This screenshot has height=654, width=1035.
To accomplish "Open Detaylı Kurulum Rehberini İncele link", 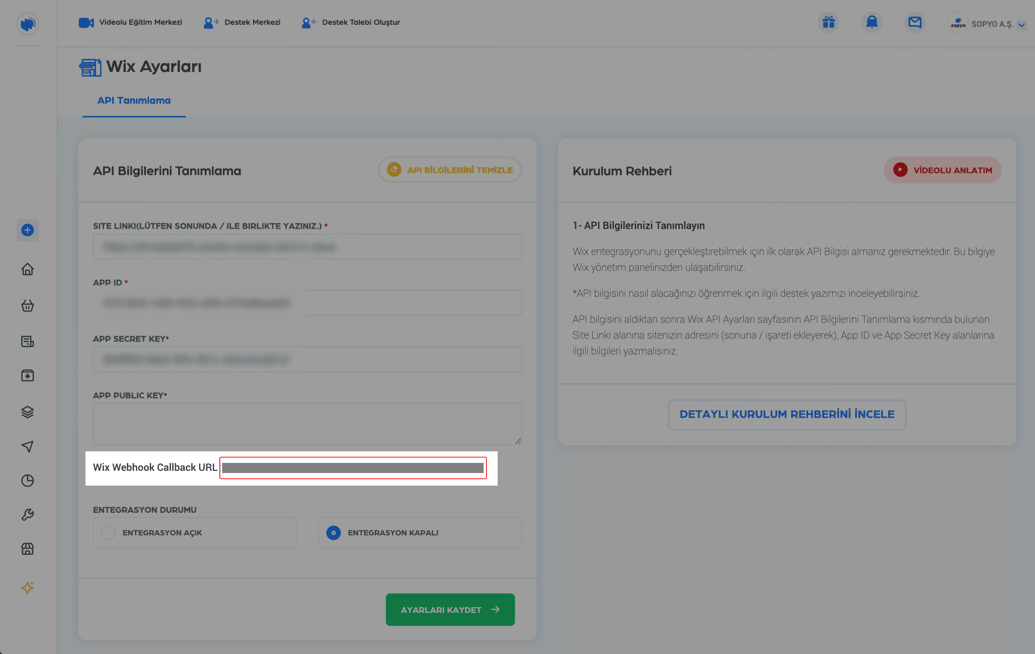I will coord(787,414).
